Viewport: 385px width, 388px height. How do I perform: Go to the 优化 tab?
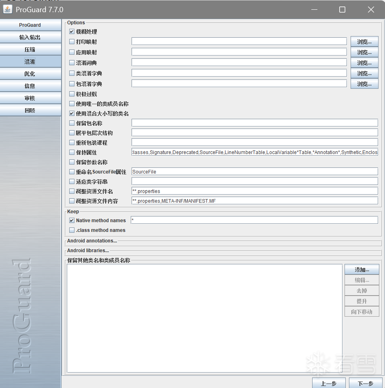(30, 74)
